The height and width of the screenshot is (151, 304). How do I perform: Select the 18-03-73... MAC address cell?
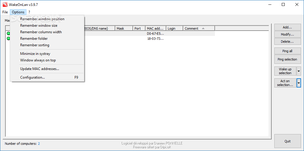point(156,39)
